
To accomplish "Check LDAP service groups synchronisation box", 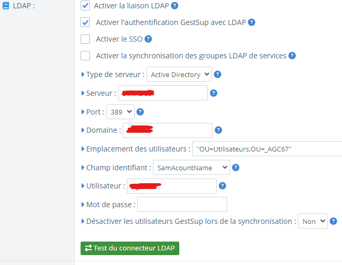I will (x=86, y=56).
